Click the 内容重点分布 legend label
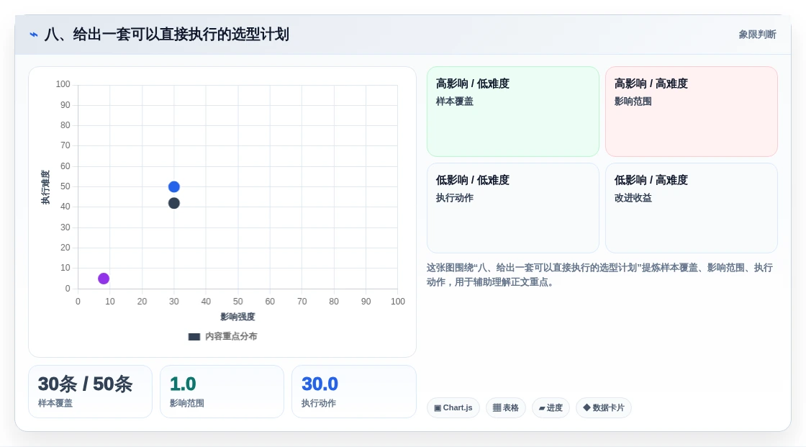The width and height of the screenshot is (806, 447). tap(231, 336)
